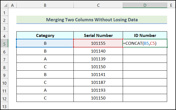
Task: Click the Category header cell
Action: click(45, 35)
